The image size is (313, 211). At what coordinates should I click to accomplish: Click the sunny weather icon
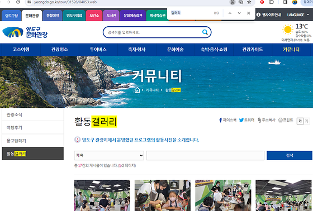pyautogui.click(x=288, y=30)
